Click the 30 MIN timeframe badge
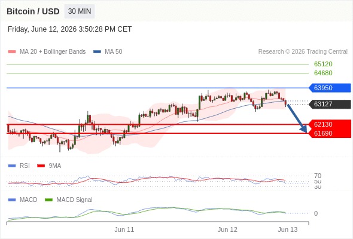Image resolution: width=353 pixels, height=239 pixels. coord(80,11)
